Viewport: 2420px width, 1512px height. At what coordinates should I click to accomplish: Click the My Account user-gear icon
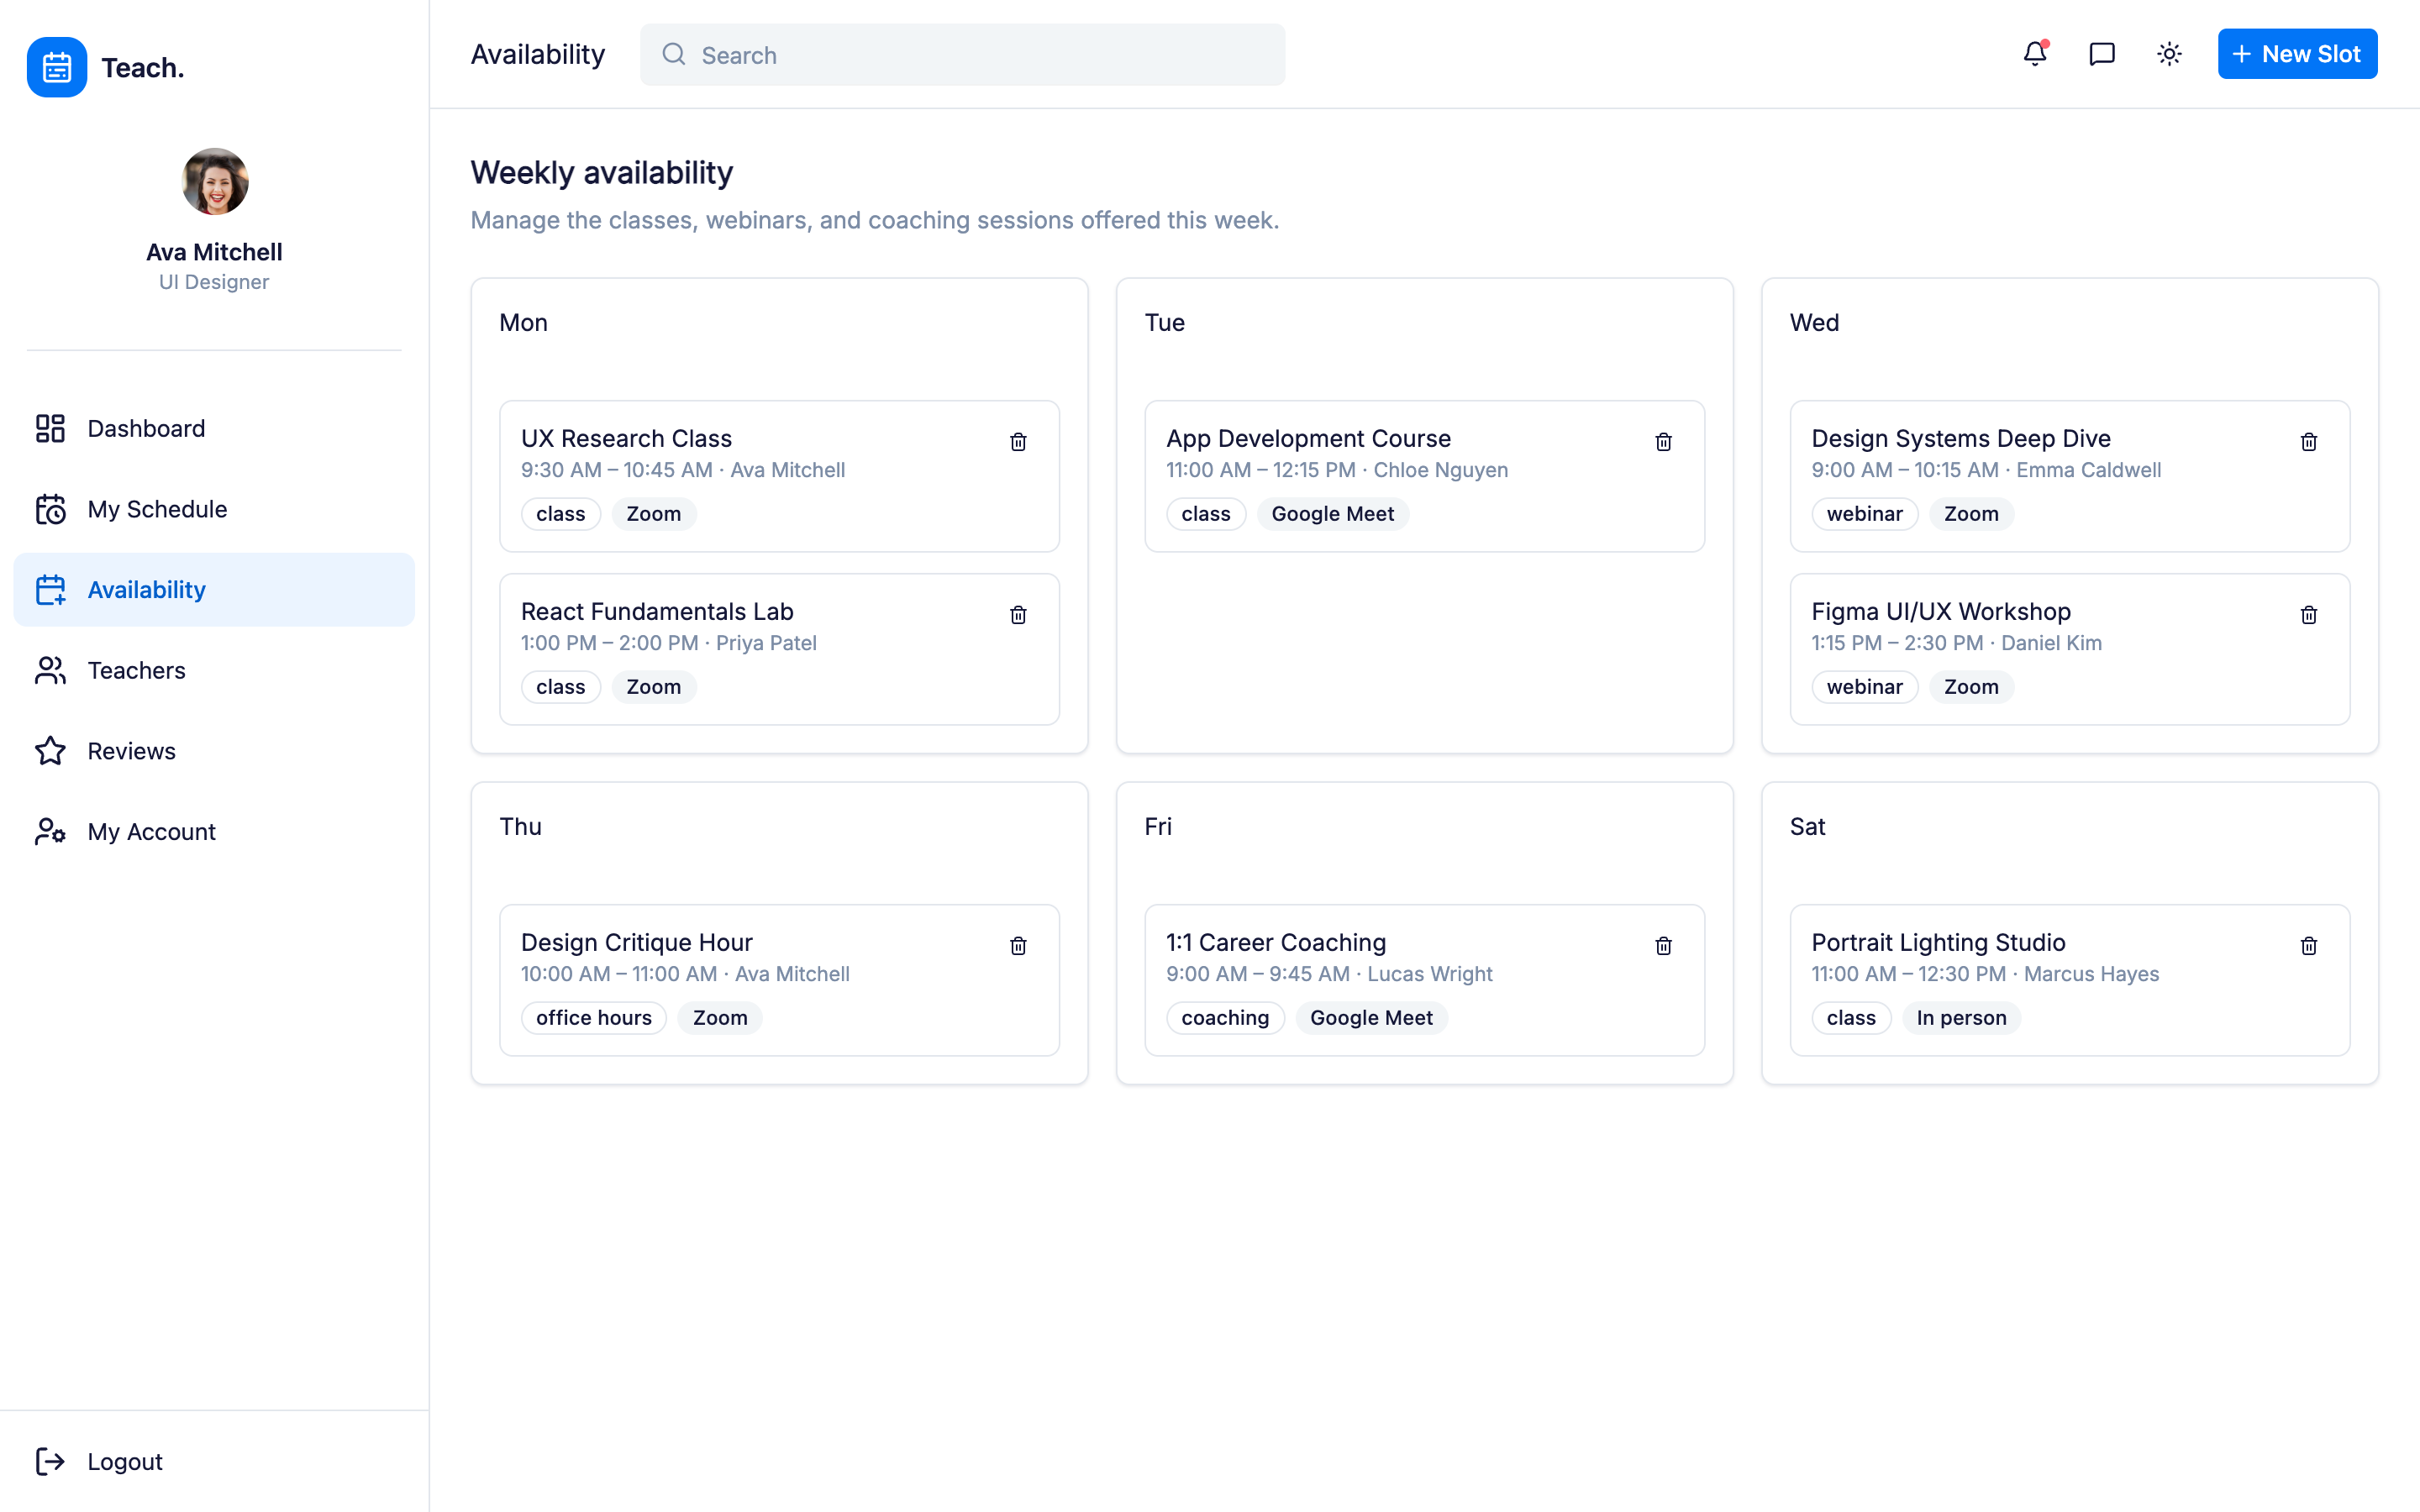(50, 832)
